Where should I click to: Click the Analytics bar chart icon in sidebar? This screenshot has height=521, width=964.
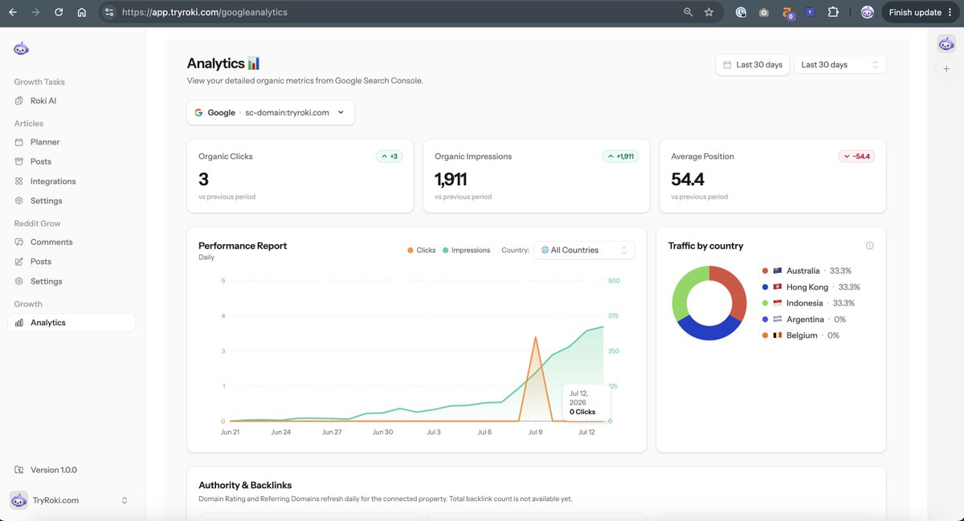[20, 323]
